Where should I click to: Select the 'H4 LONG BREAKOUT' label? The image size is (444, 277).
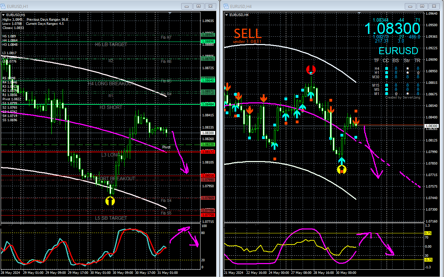(111, 84)
